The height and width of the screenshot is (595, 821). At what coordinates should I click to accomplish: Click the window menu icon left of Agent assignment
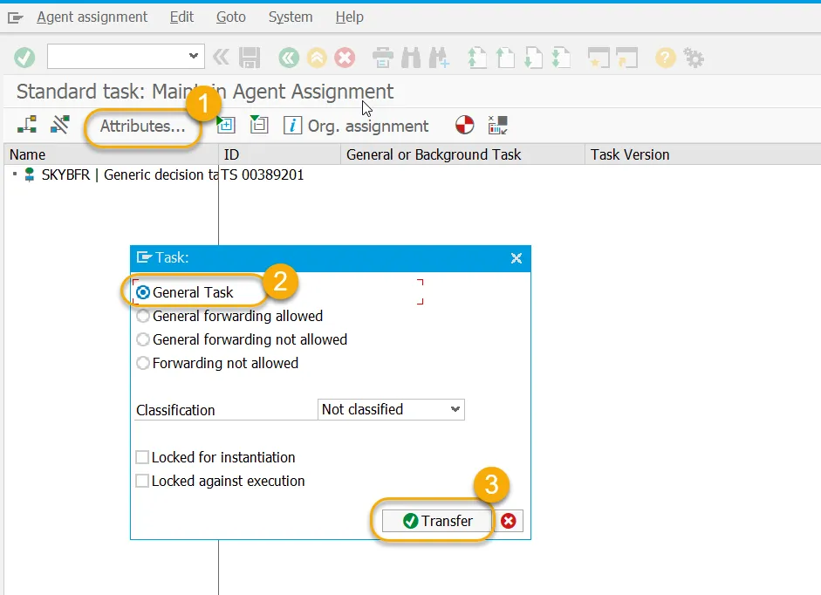[16, 18]
